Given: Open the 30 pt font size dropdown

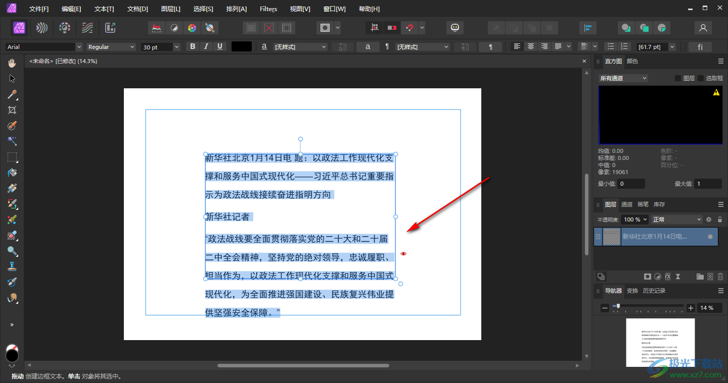Looking at the screenshot, I should coord(161,47).
